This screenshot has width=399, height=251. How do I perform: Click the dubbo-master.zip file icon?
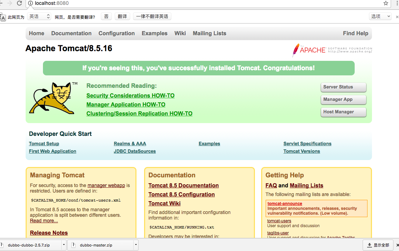click(x=73, y=245)
